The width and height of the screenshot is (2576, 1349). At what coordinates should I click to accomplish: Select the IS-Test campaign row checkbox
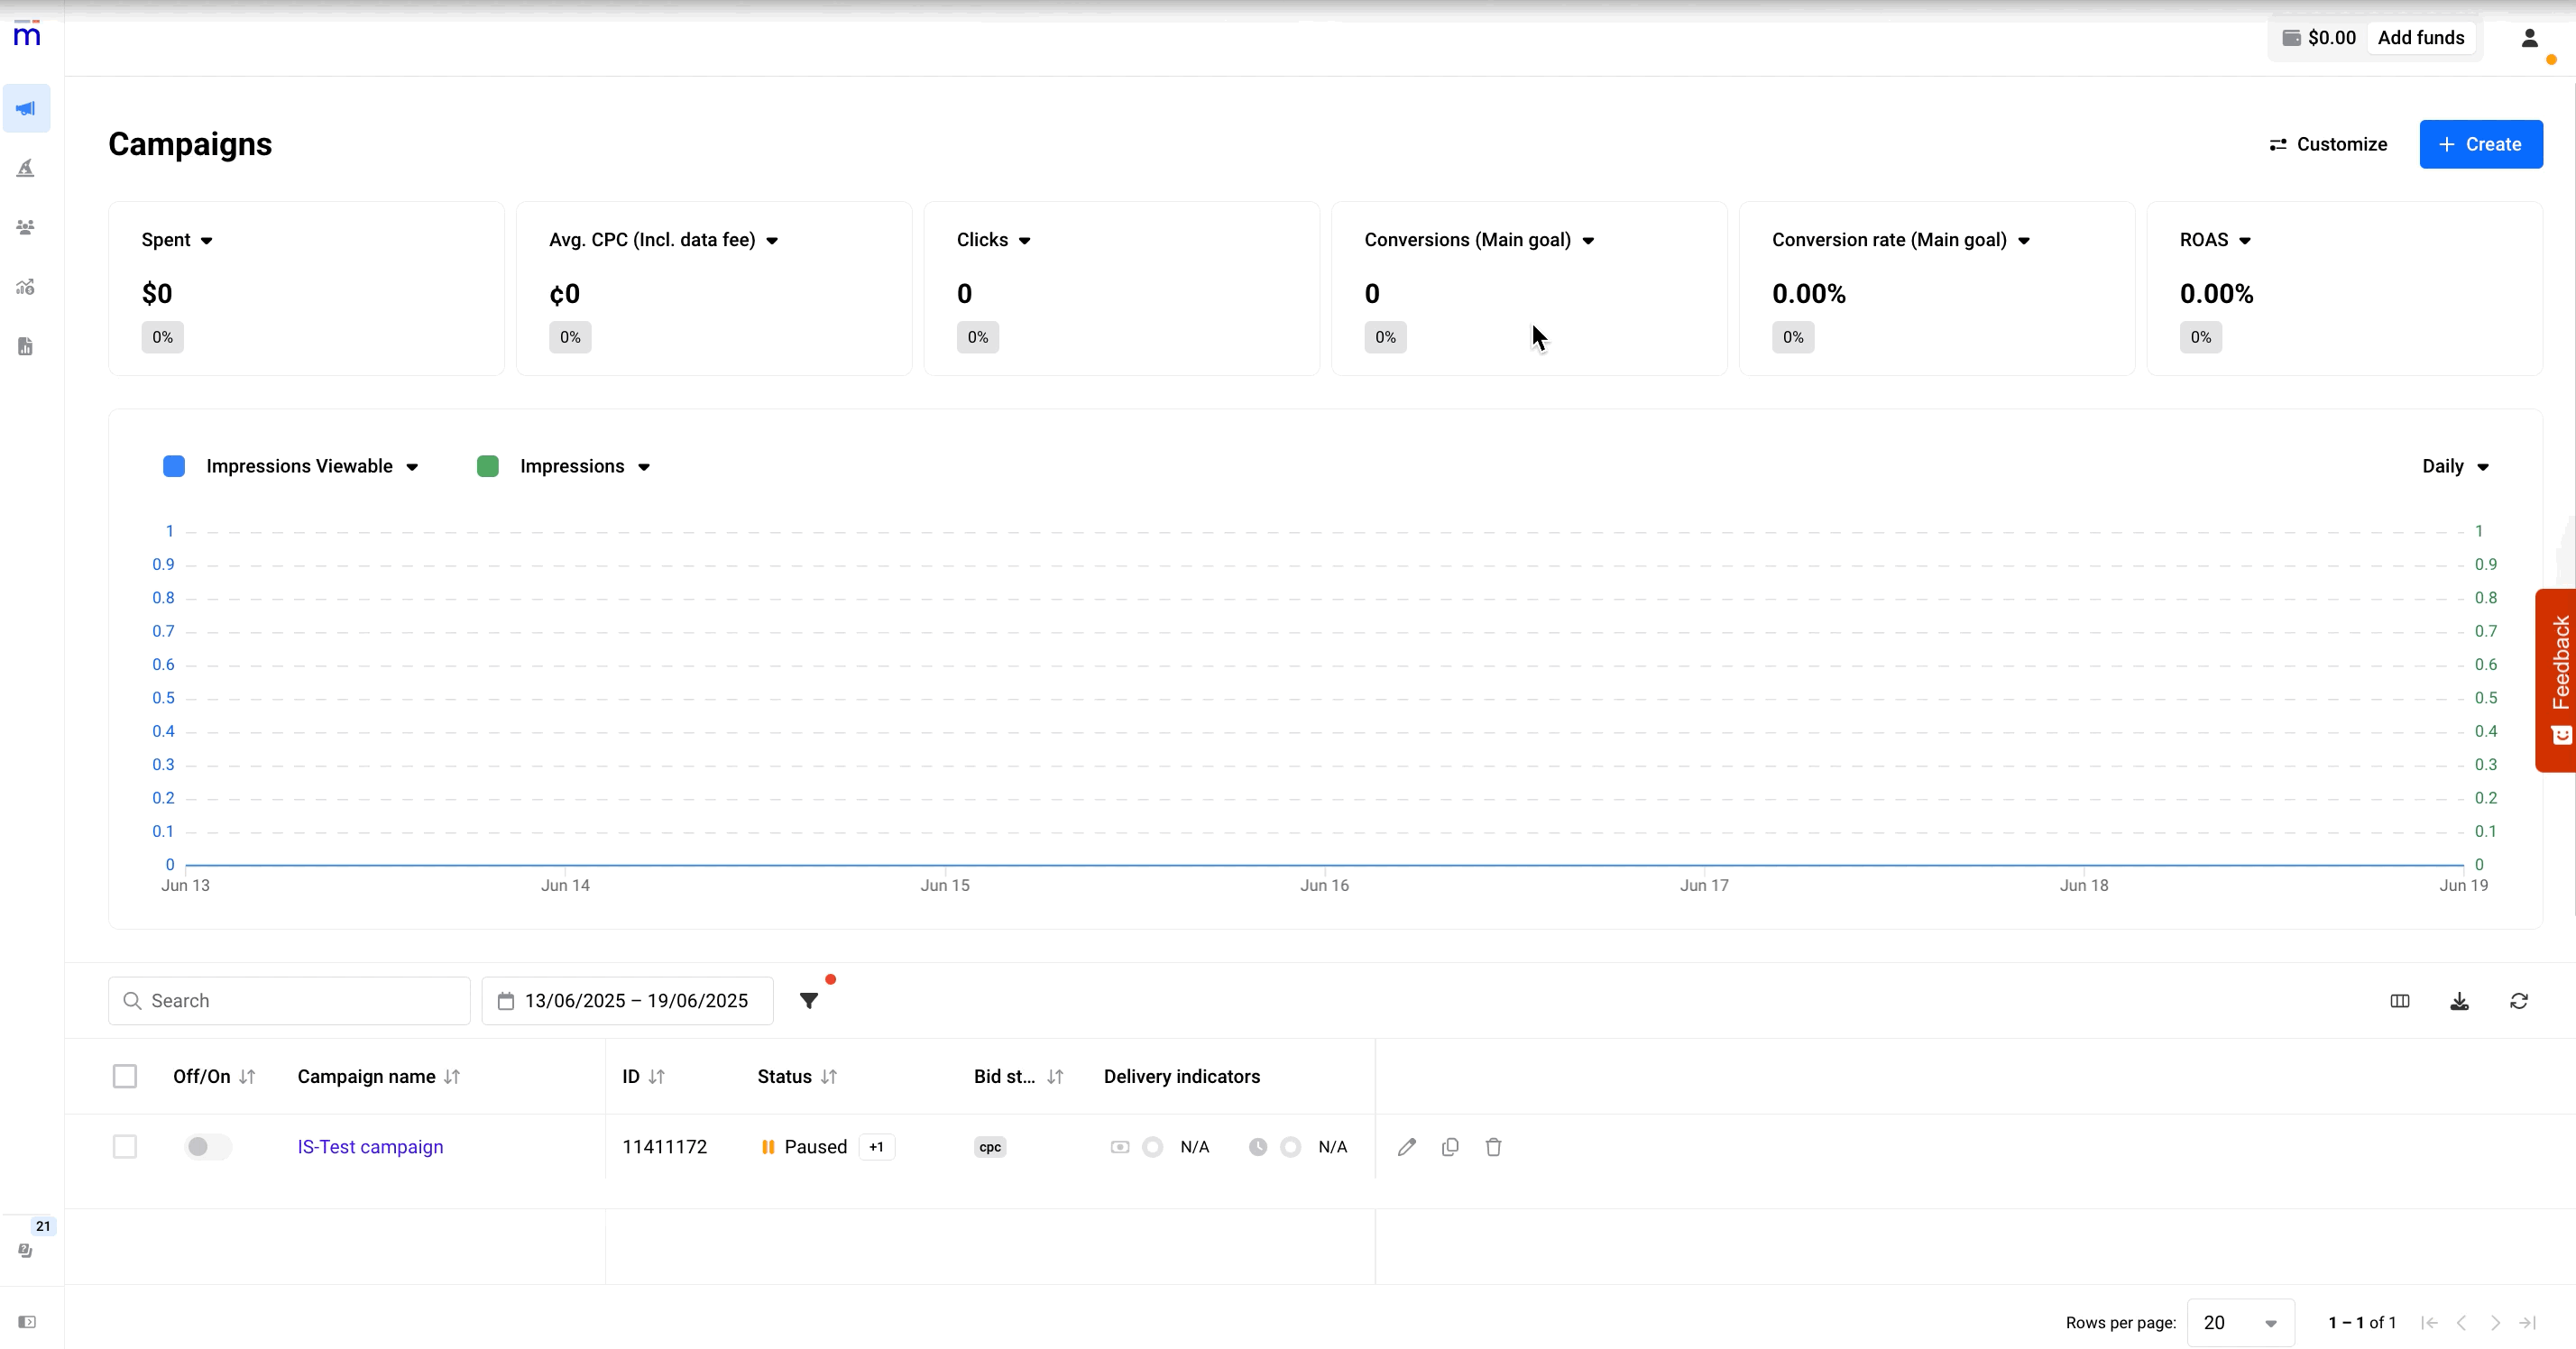[x=124, y=1147]
